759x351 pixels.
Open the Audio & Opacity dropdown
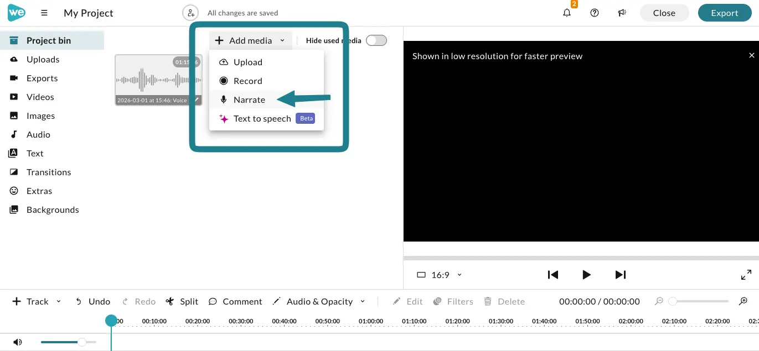pyautogui.click(x=319, y=301)
